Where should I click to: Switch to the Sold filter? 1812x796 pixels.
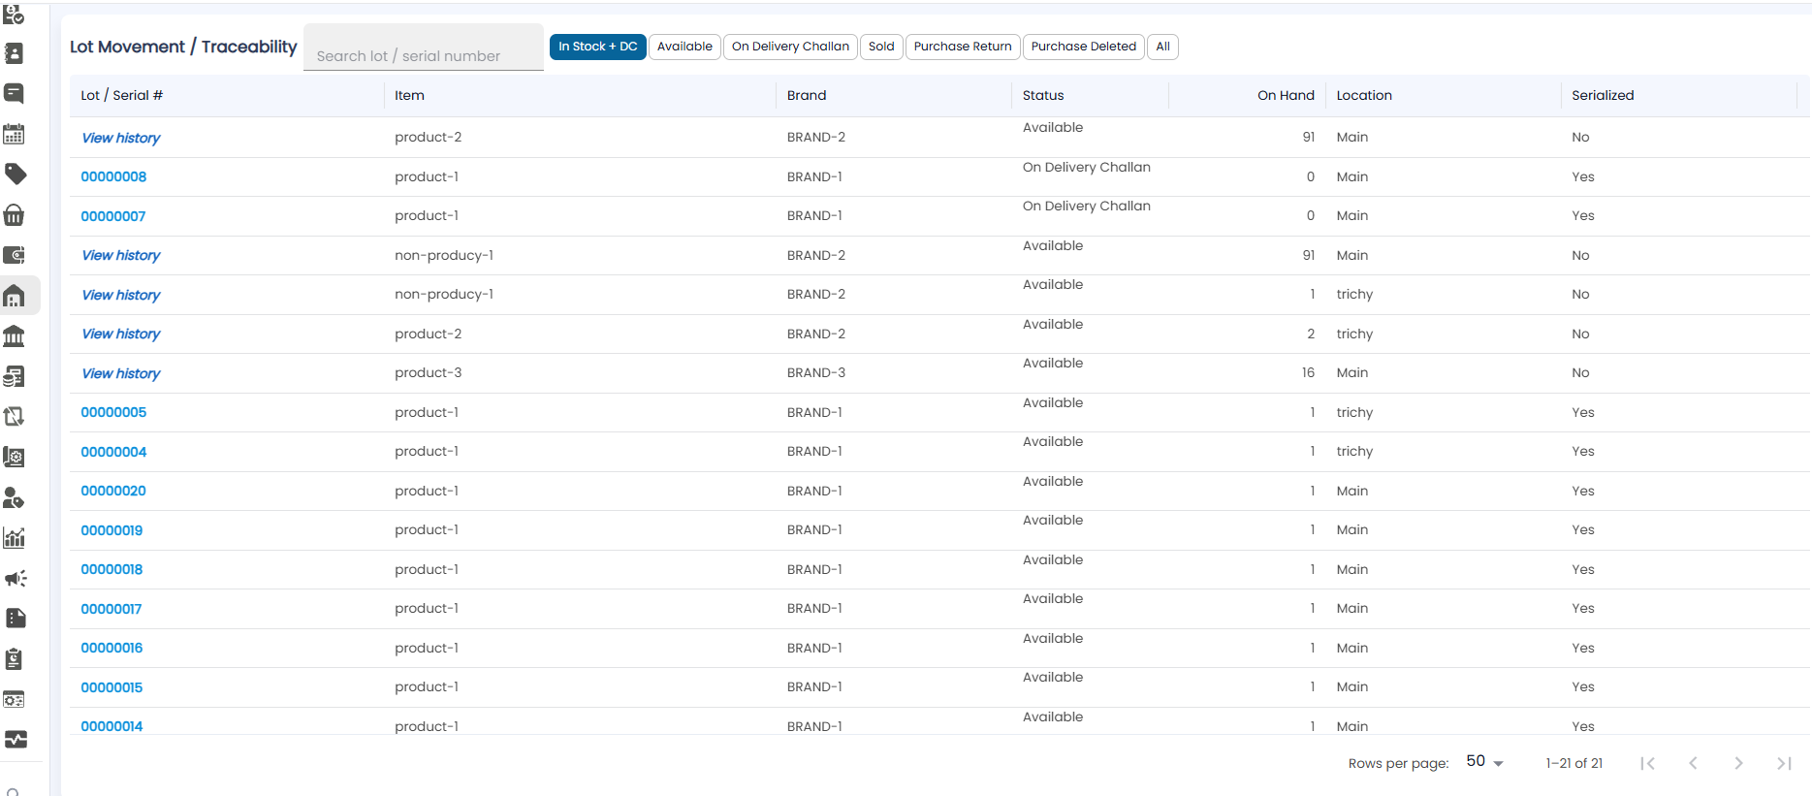(x=881, y=47)
